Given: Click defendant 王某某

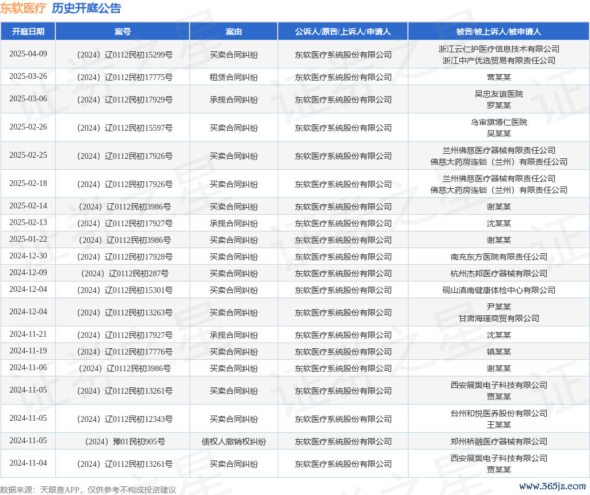Looking at the screenshot, I should (498, 425).
